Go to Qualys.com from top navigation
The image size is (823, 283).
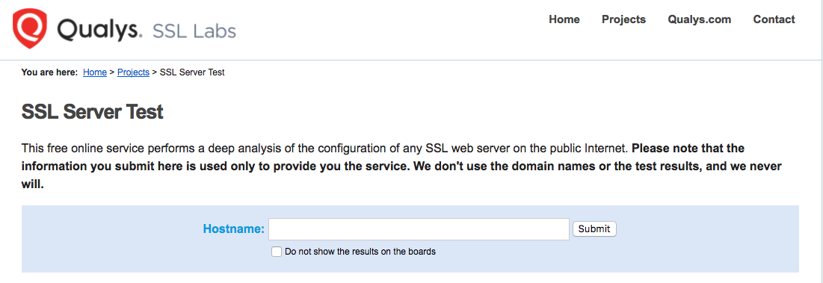699,19
